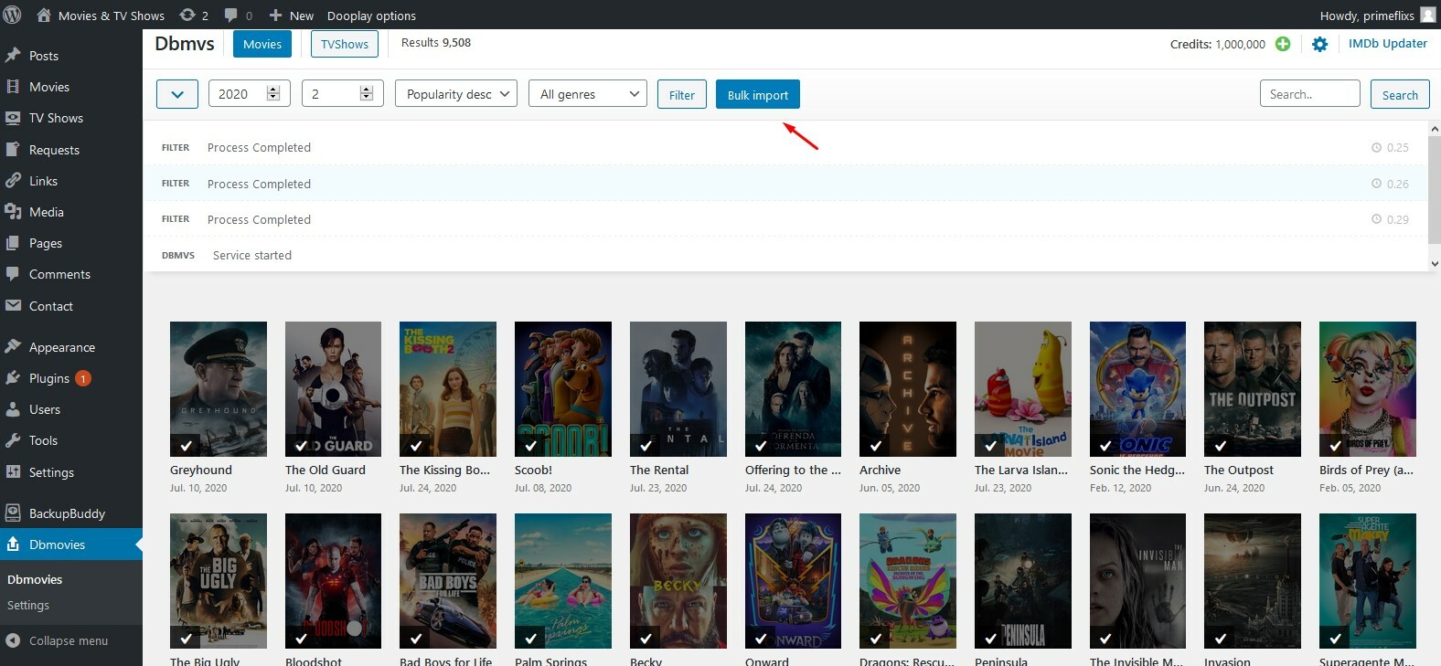Image resolution: width=1441 pixels, height=666 pixels.
Task: Click the Media icon in sidebar
Action: point(13,212)
